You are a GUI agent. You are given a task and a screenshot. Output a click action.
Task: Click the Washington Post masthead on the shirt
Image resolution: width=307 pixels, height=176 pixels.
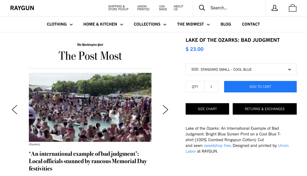click(x=90, y=44)
